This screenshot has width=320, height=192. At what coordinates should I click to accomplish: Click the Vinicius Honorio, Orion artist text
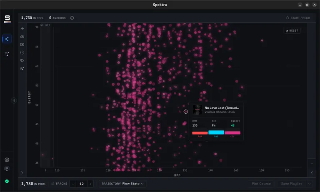[x=220, y=112]
